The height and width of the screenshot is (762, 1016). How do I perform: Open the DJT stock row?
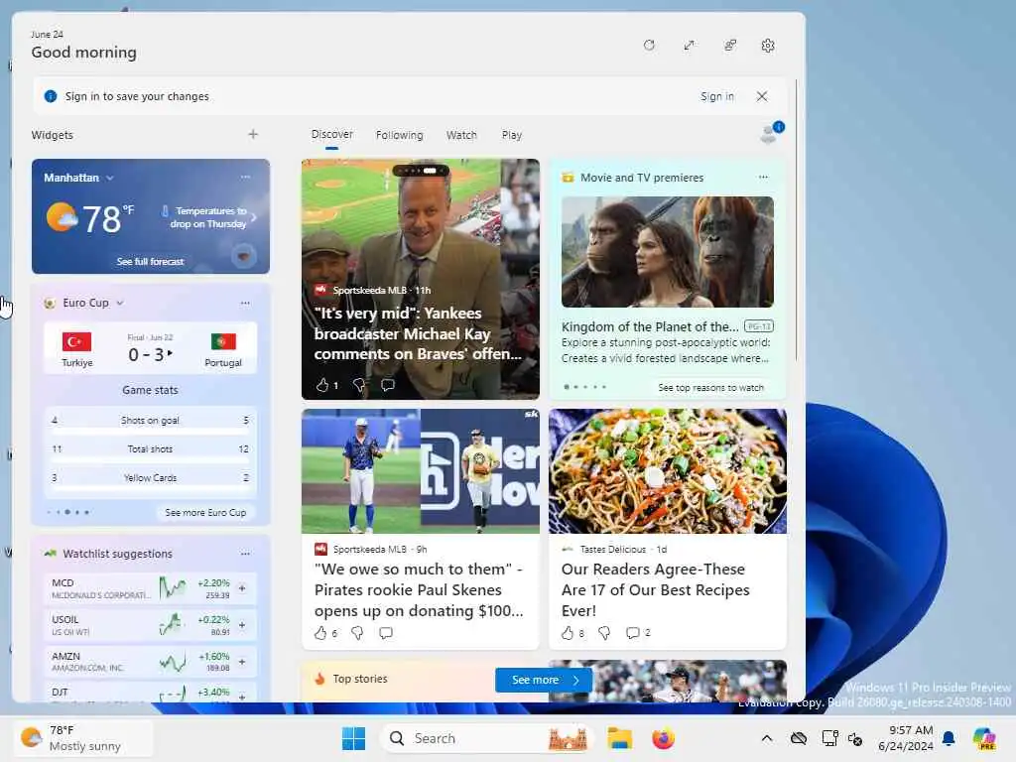pyautogui.click(x=151, y=692)
